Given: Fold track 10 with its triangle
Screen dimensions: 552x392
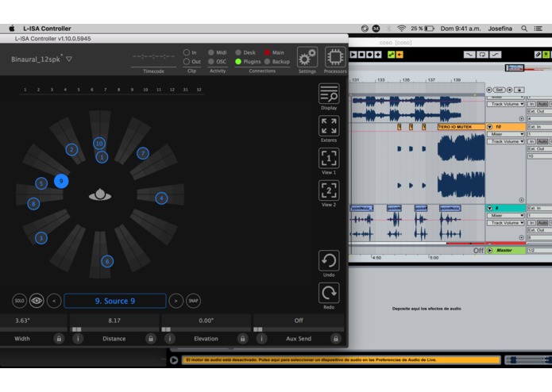Looking at the screenshot, I should click(x=490, y=127).
